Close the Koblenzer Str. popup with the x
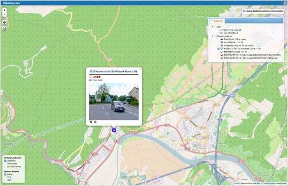This screenshot has height=186, width=288. [x=140, y=70]
